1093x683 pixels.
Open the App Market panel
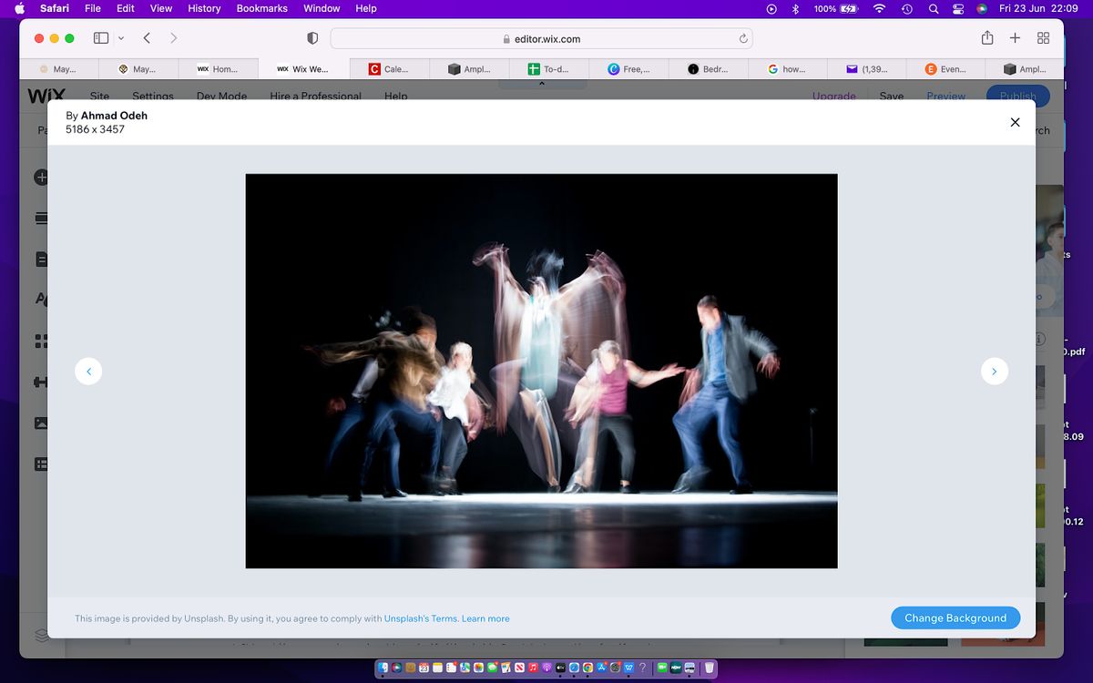(x=39, y=341)
